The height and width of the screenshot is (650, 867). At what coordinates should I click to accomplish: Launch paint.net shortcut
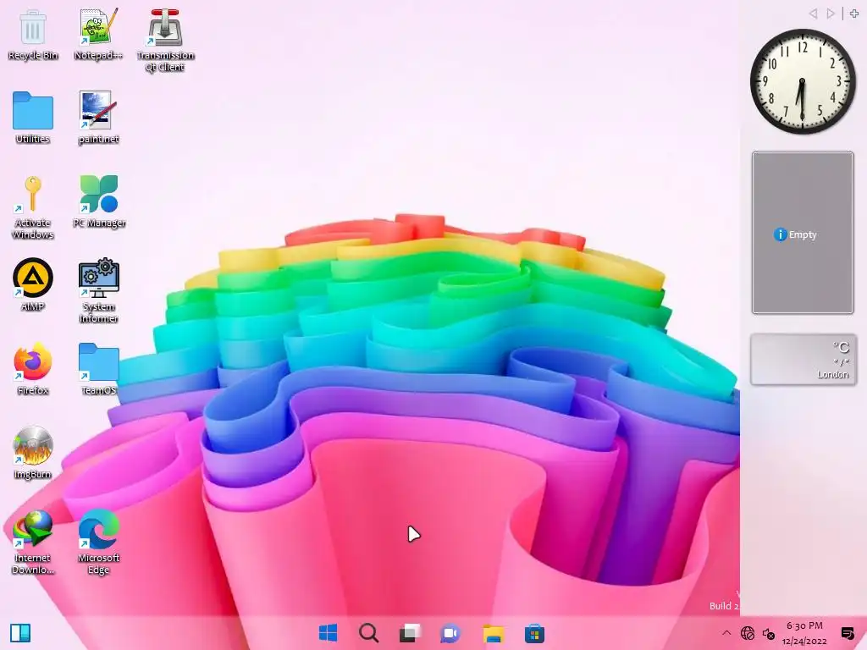point(98,118)
